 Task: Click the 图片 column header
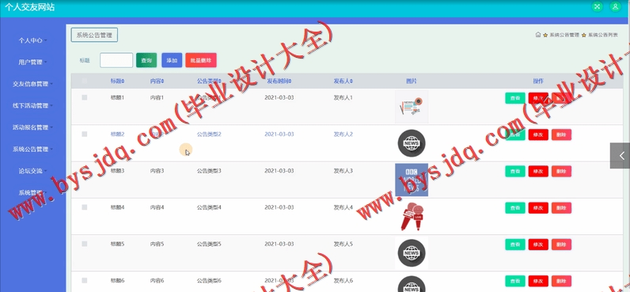[412, 82]
